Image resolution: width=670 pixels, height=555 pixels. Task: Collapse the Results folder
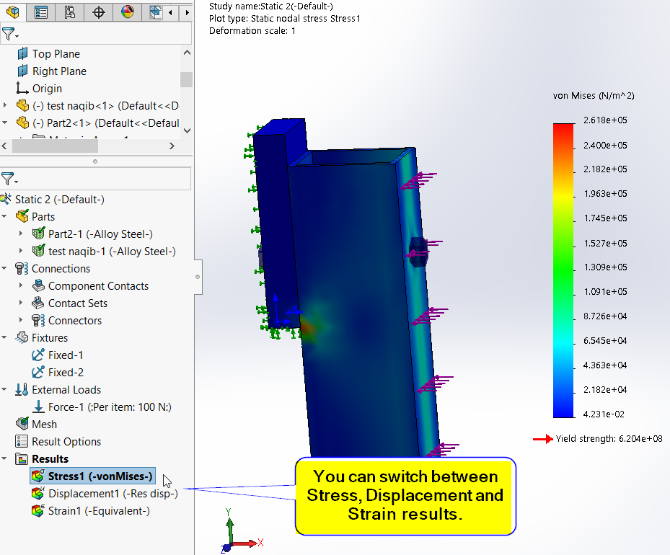pos(4,458)
